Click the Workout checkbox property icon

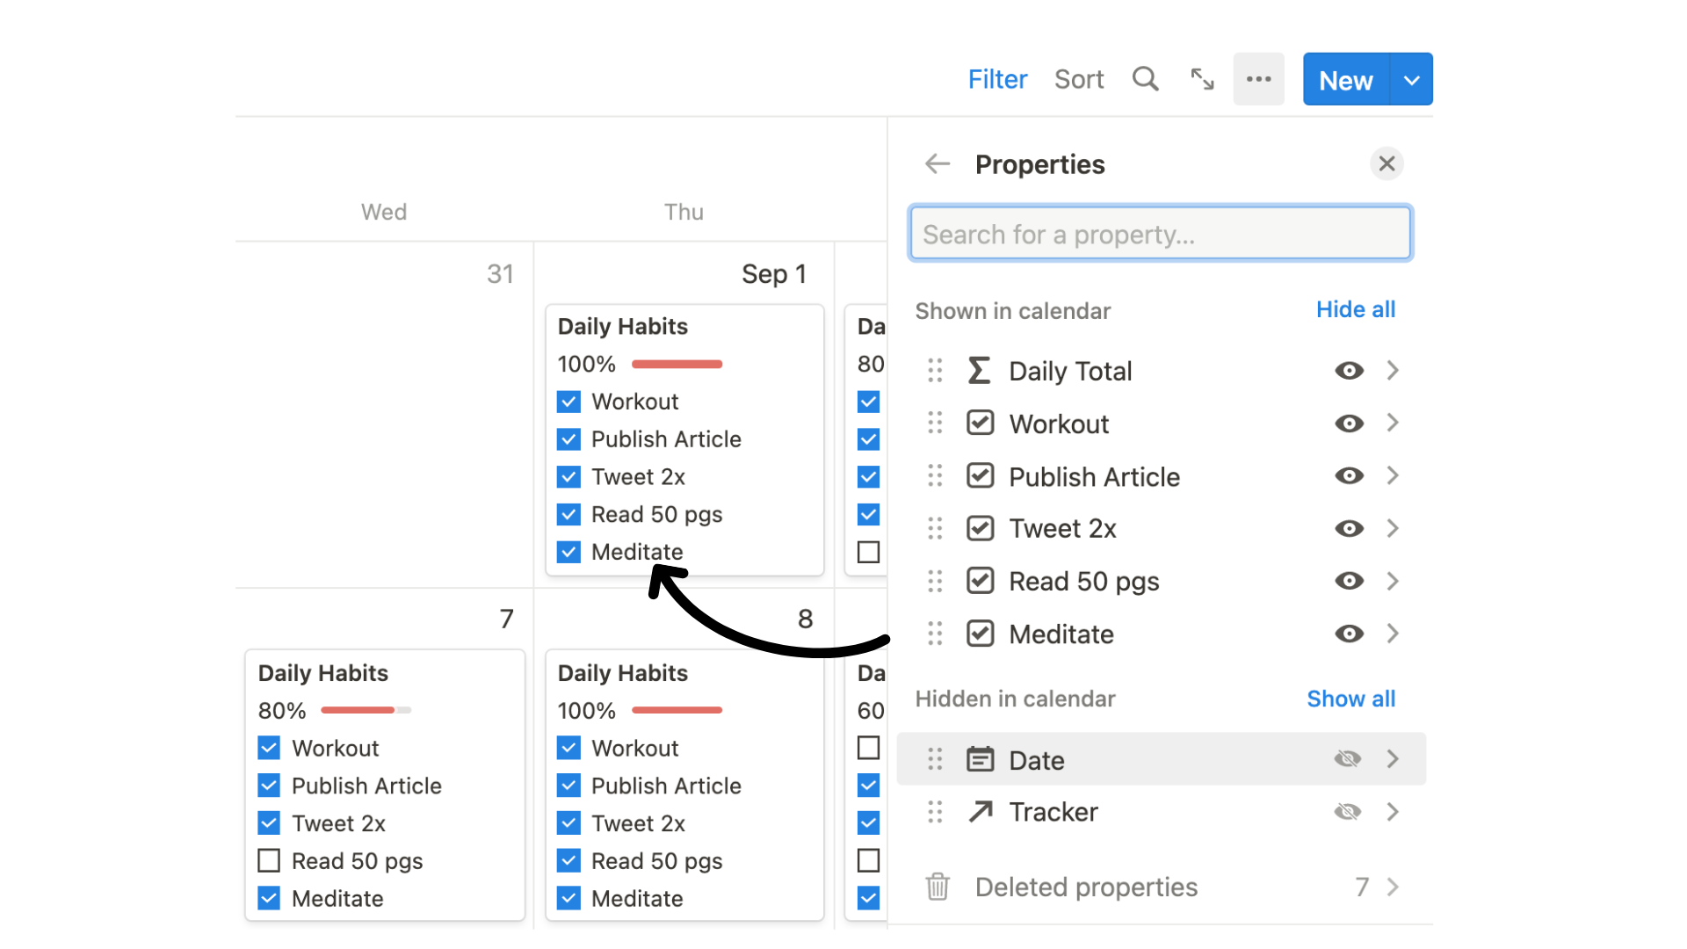pos(979,423)
